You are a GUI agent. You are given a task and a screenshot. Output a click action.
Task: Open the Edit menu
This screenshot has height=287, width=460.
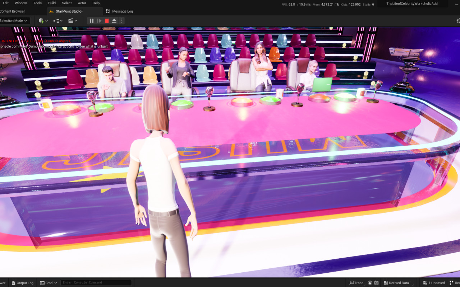[6, 3]
